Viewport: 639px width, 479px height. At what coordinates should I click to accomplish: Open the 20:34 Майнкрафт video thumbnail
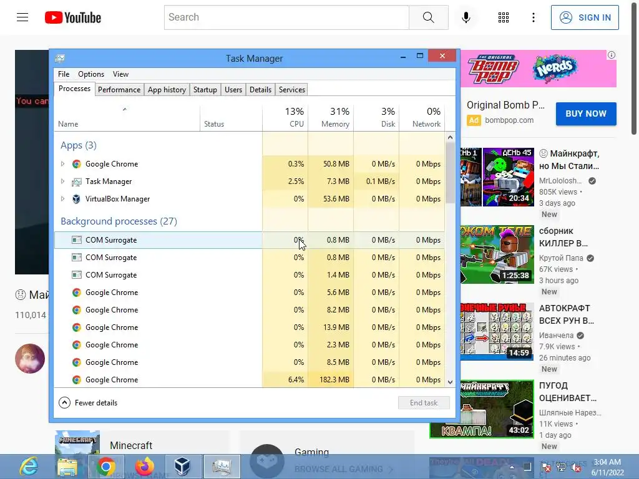497,177
